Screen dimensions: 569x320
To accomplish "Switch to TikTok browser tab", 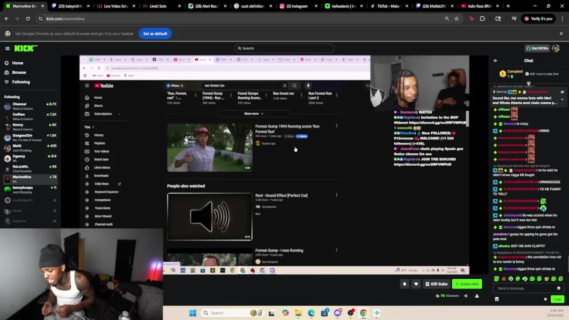I will pyautogui.click(x=389, y=6).
